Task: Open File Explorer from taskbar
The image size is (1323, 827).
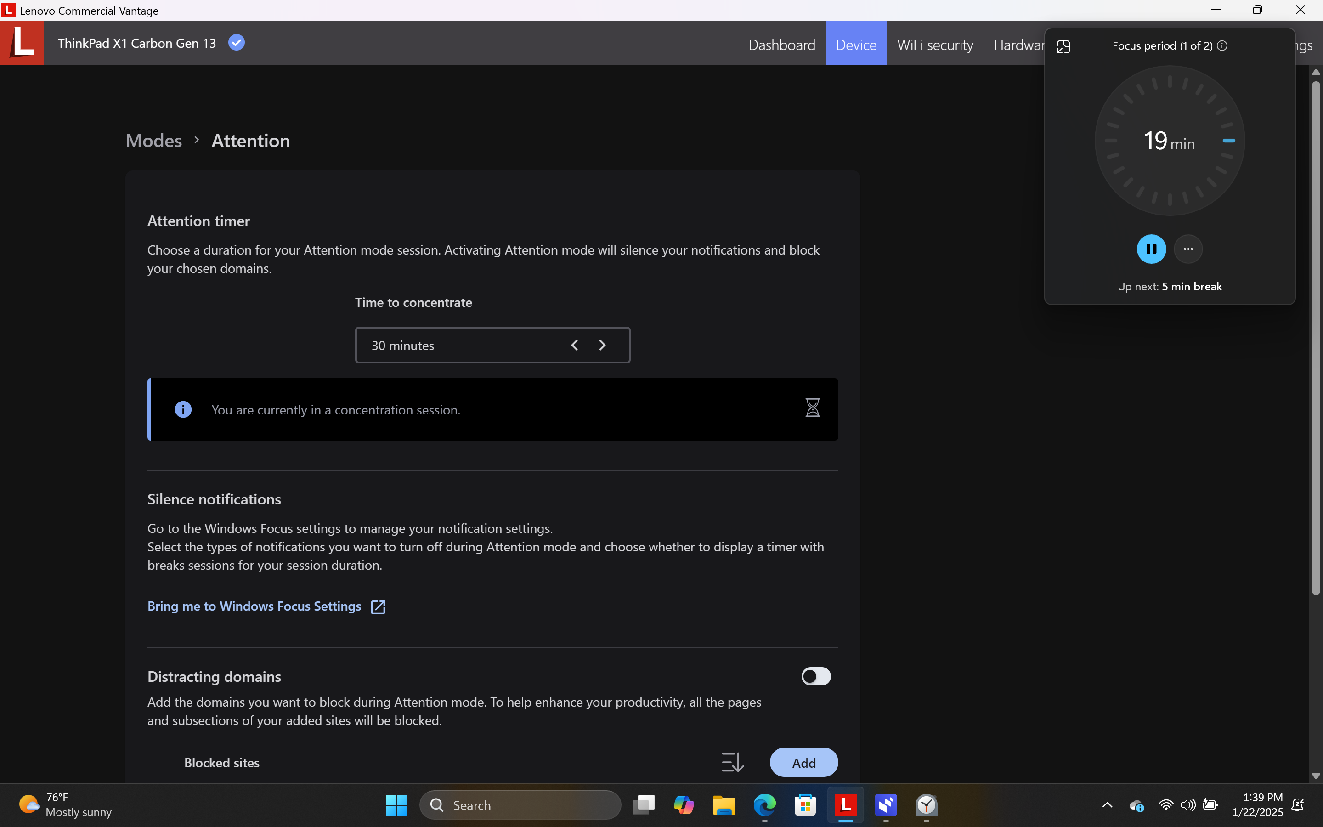Action: (724, 805)
